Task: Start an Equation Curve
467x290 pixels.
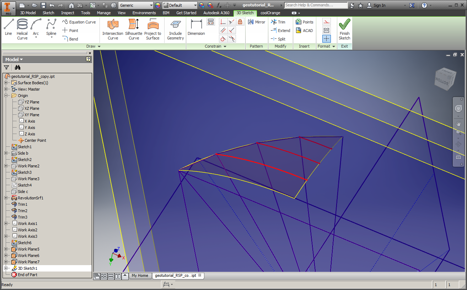Action: (79, 22)
